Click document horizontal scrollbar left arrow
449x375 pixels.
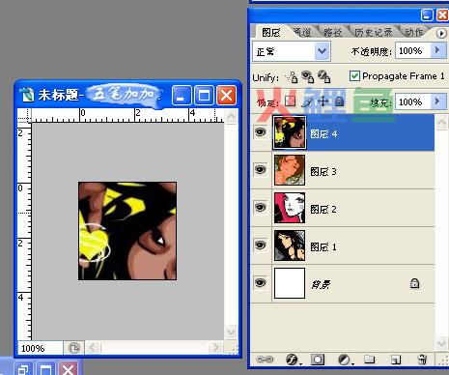(93, 348)
